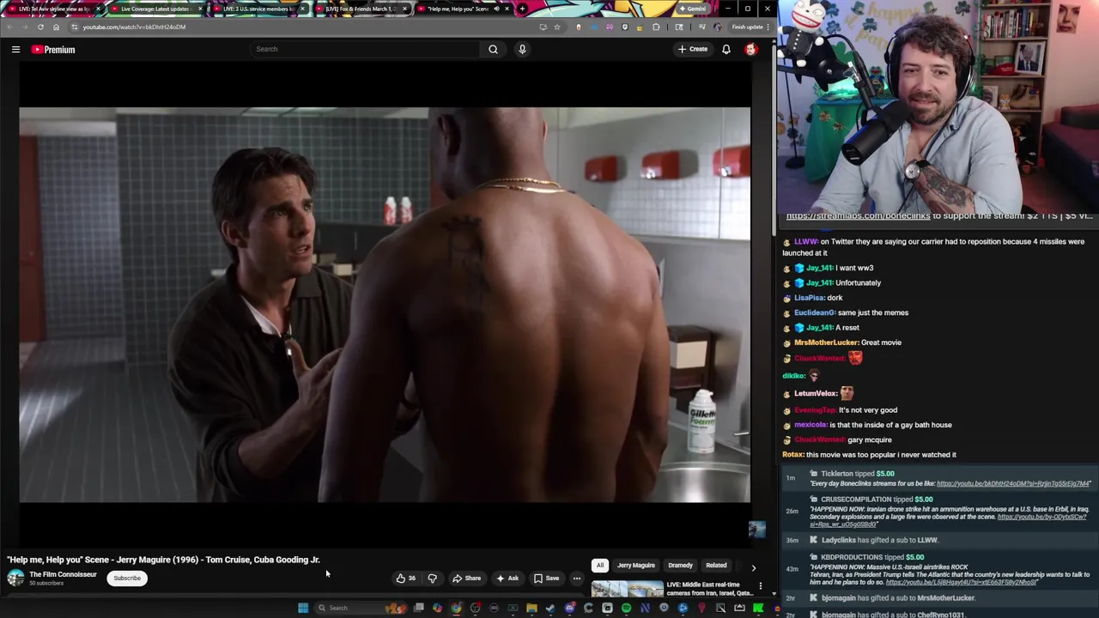The image size is (1099, 618).
Task: Save the video to a playlist
Action: 546,578
